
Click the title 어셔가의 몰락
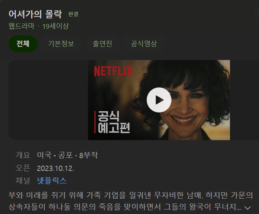(x=35, y=14)
